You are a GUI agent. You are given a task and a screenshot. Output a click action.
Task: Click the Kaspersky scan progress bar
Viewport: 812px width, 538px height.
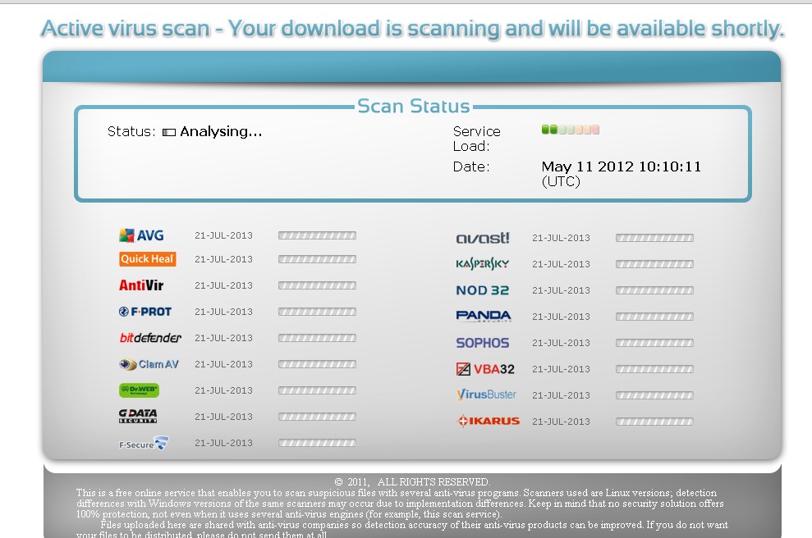[654, 264]
